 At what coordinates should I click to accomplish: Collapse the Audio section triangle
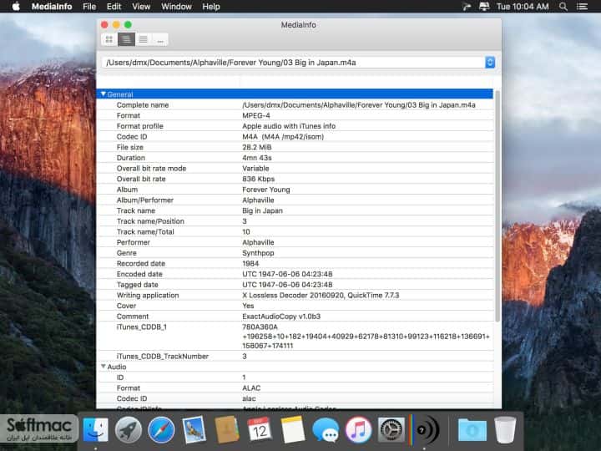(x=104, y=367)
